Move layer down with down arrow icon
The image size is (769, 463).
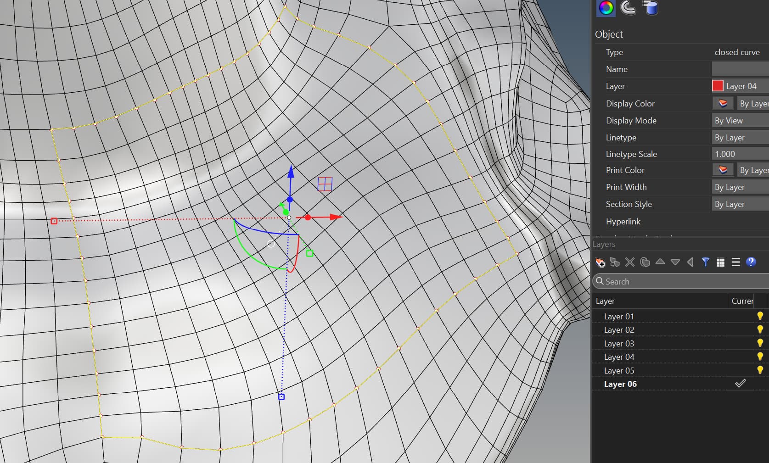click(x=675, y=262)
